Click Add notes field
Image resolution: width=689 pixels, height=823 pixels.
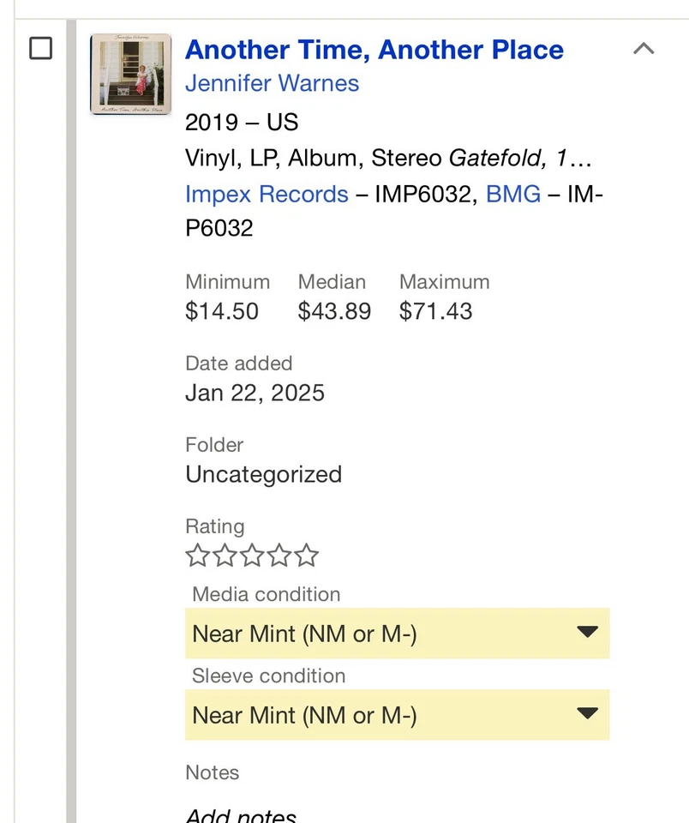click(x=241, y=815)
